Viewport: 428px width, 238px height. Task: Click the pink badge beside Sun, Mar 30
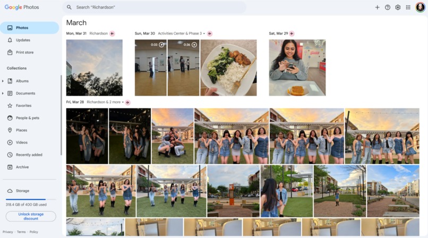point(210,33)
